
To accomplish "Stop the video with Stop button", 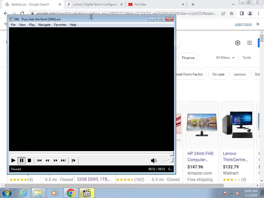I will point(29,160).
